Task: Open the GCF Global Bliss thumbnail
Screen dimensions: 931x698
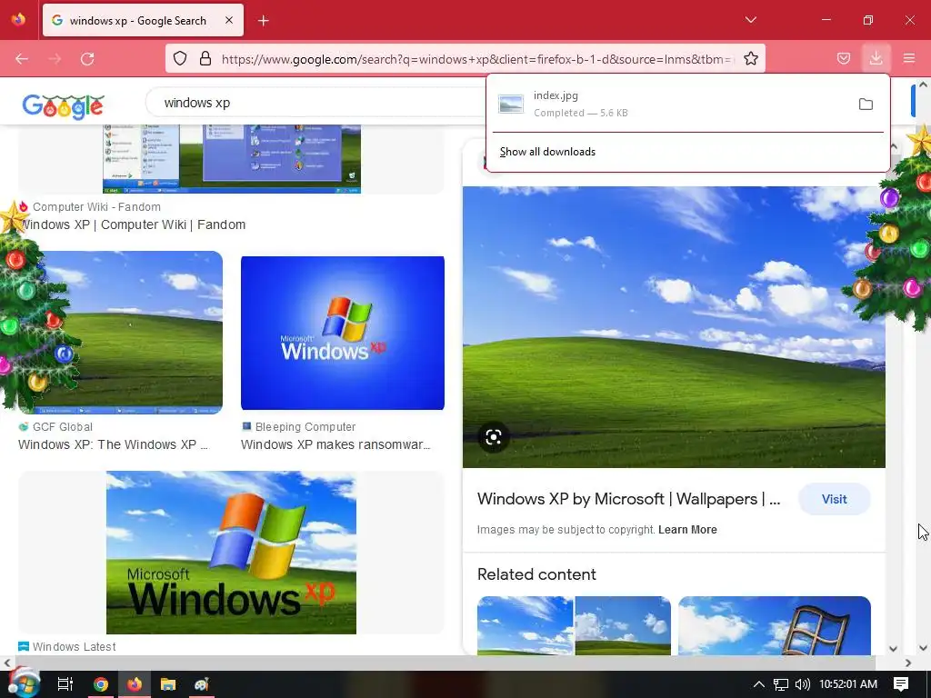Action: (x=121, y=333)
